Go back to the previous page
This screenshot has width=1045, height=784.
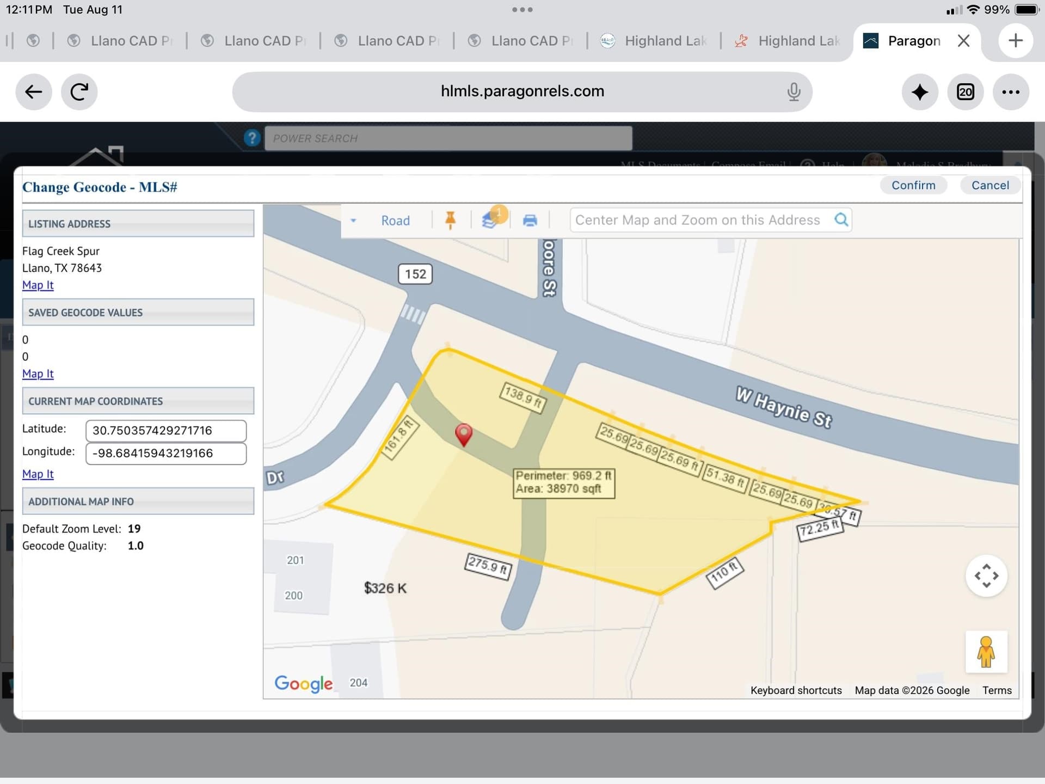pos(34,92)
